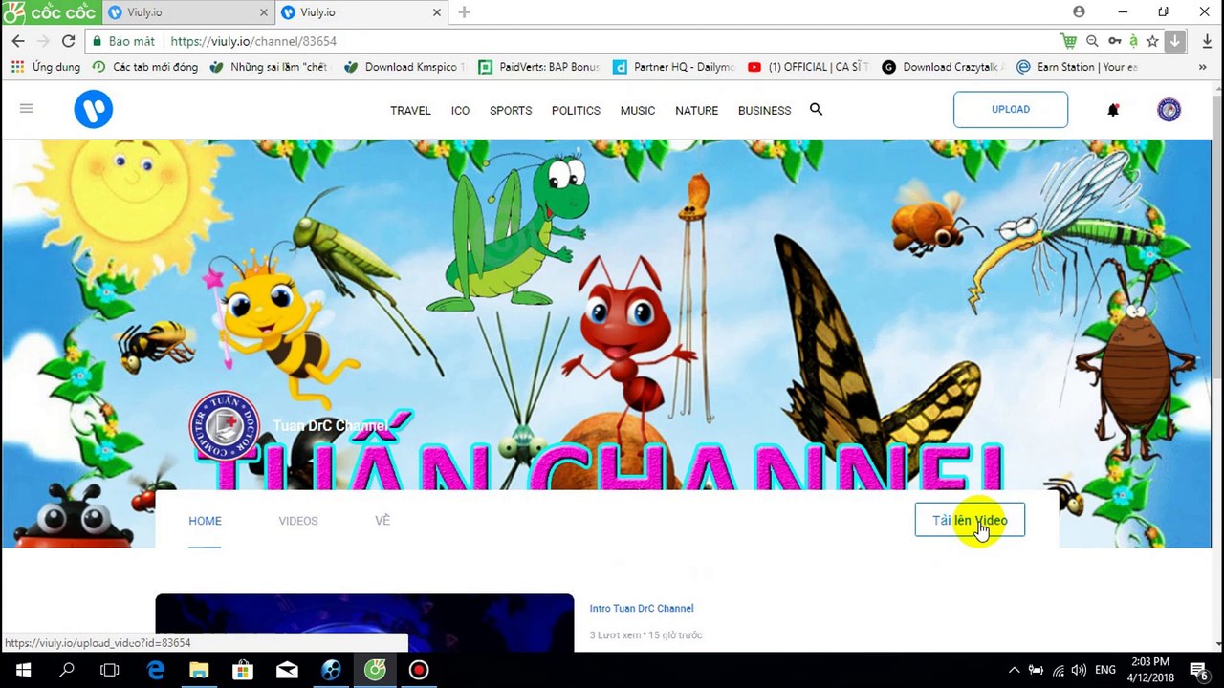
Task: Open the Mail app from the taskbar
Action: tap(287, 670)
